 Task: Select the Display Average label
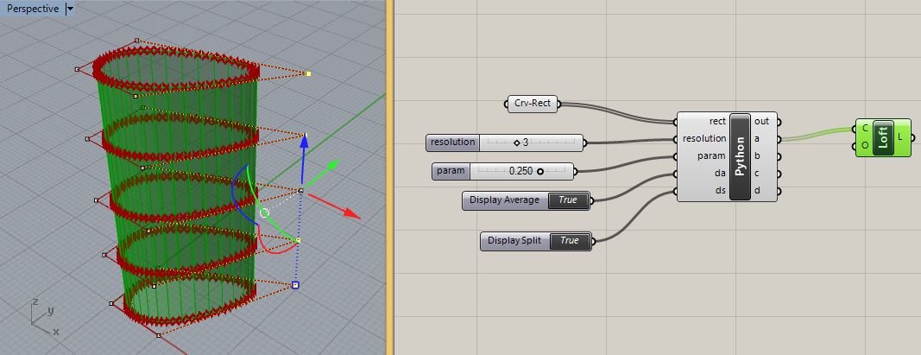505,200
